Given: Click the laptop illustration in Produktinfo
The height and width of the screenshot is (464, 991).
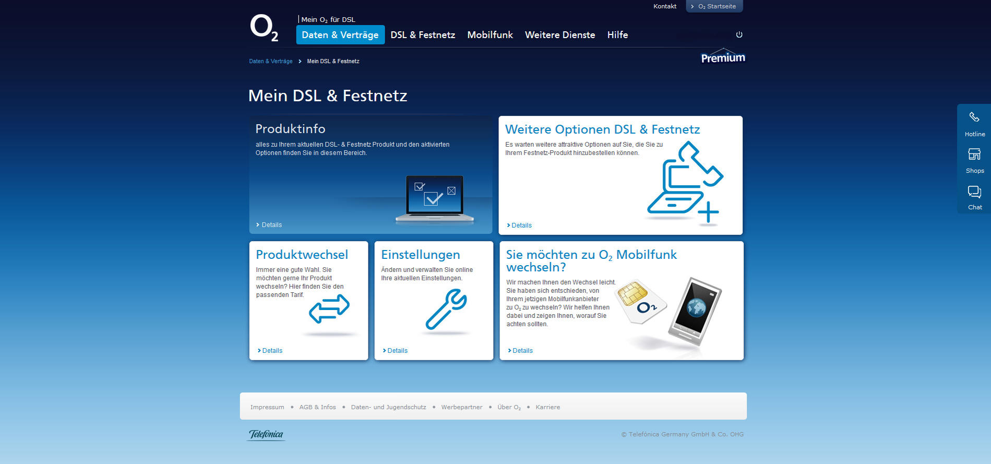Looking at the screenshot, I should point(435,199).
